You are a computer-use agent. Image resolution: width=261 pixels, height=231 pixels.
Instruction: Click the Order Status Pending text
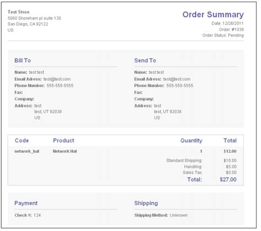tap(223, 35)
